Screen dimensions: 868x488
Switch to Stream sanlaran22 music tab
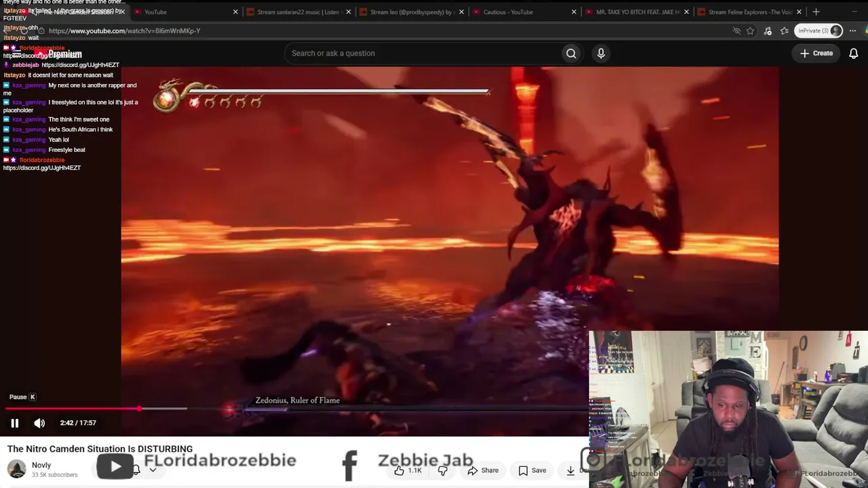(x=298, y=12)
